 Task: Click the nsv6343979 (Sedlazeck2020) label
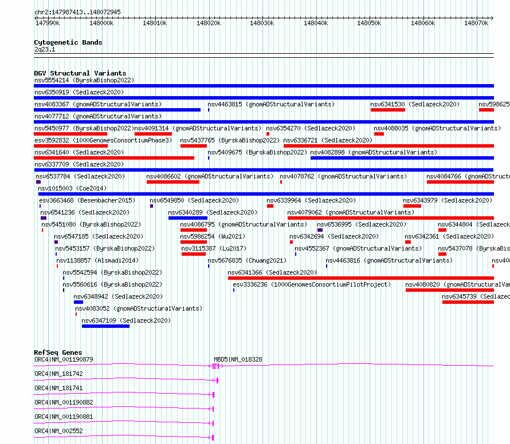click(x=448, y=200)
